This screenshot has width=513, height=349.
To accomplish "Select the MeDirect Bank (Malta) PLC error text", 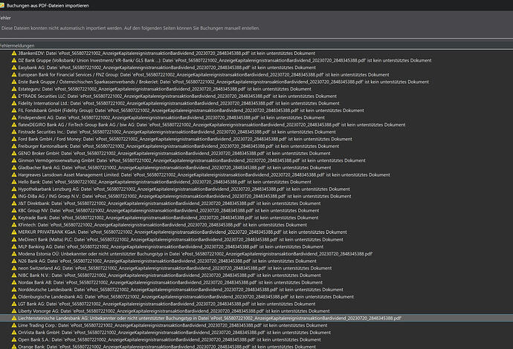I will [181, 239].
